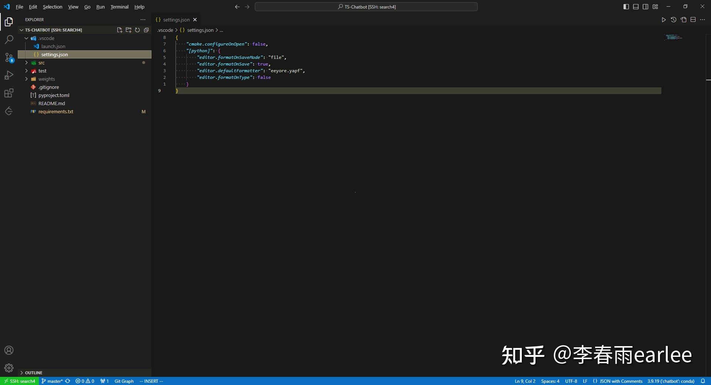
Task: Collapse the .vscode folder
Action: pos(26,38)
